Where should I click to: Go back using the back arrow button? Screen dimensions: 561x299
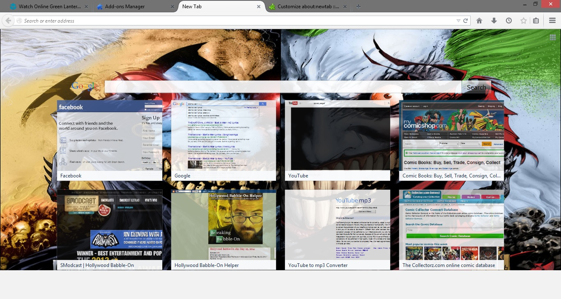pos(8,21)
